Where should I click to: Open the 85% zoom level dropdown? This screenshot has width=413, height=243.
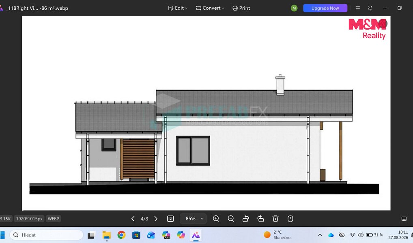[x=193, y=219]
